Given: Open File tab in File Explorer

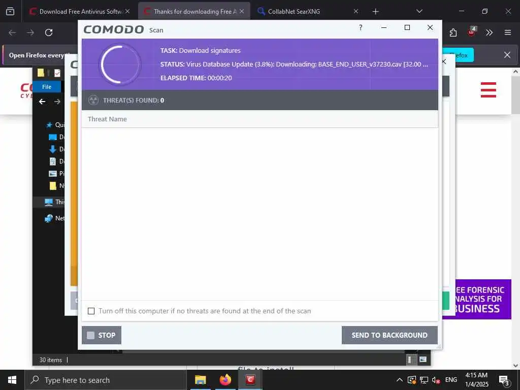Looking at the screenshot, I should [x=47, y=87].
